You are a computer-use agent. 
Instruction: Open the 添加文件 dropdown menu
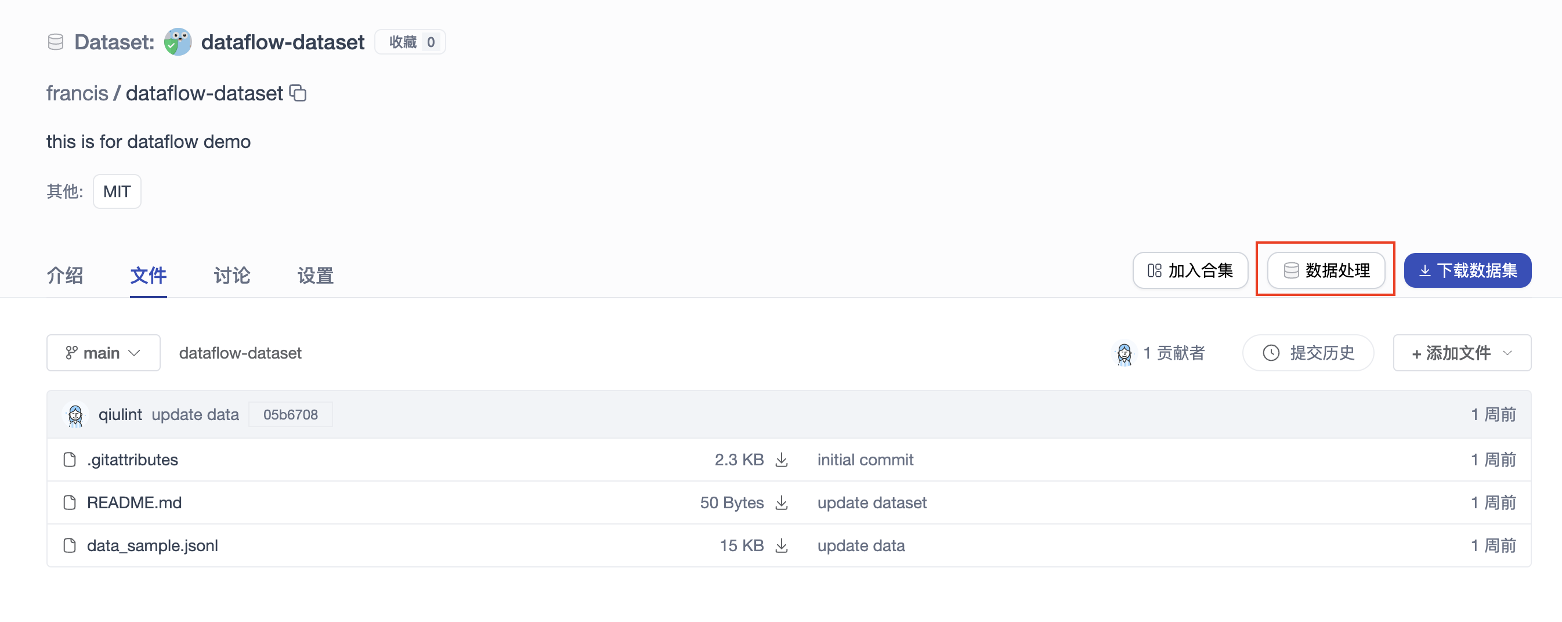coord(1462,353)
